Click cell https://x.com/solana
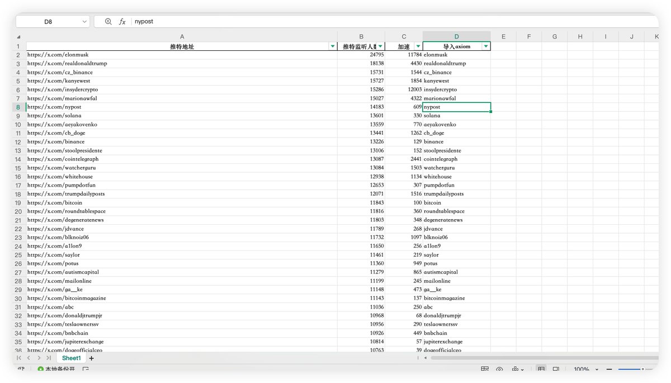671x383 pixels. [x=182, y=116]
